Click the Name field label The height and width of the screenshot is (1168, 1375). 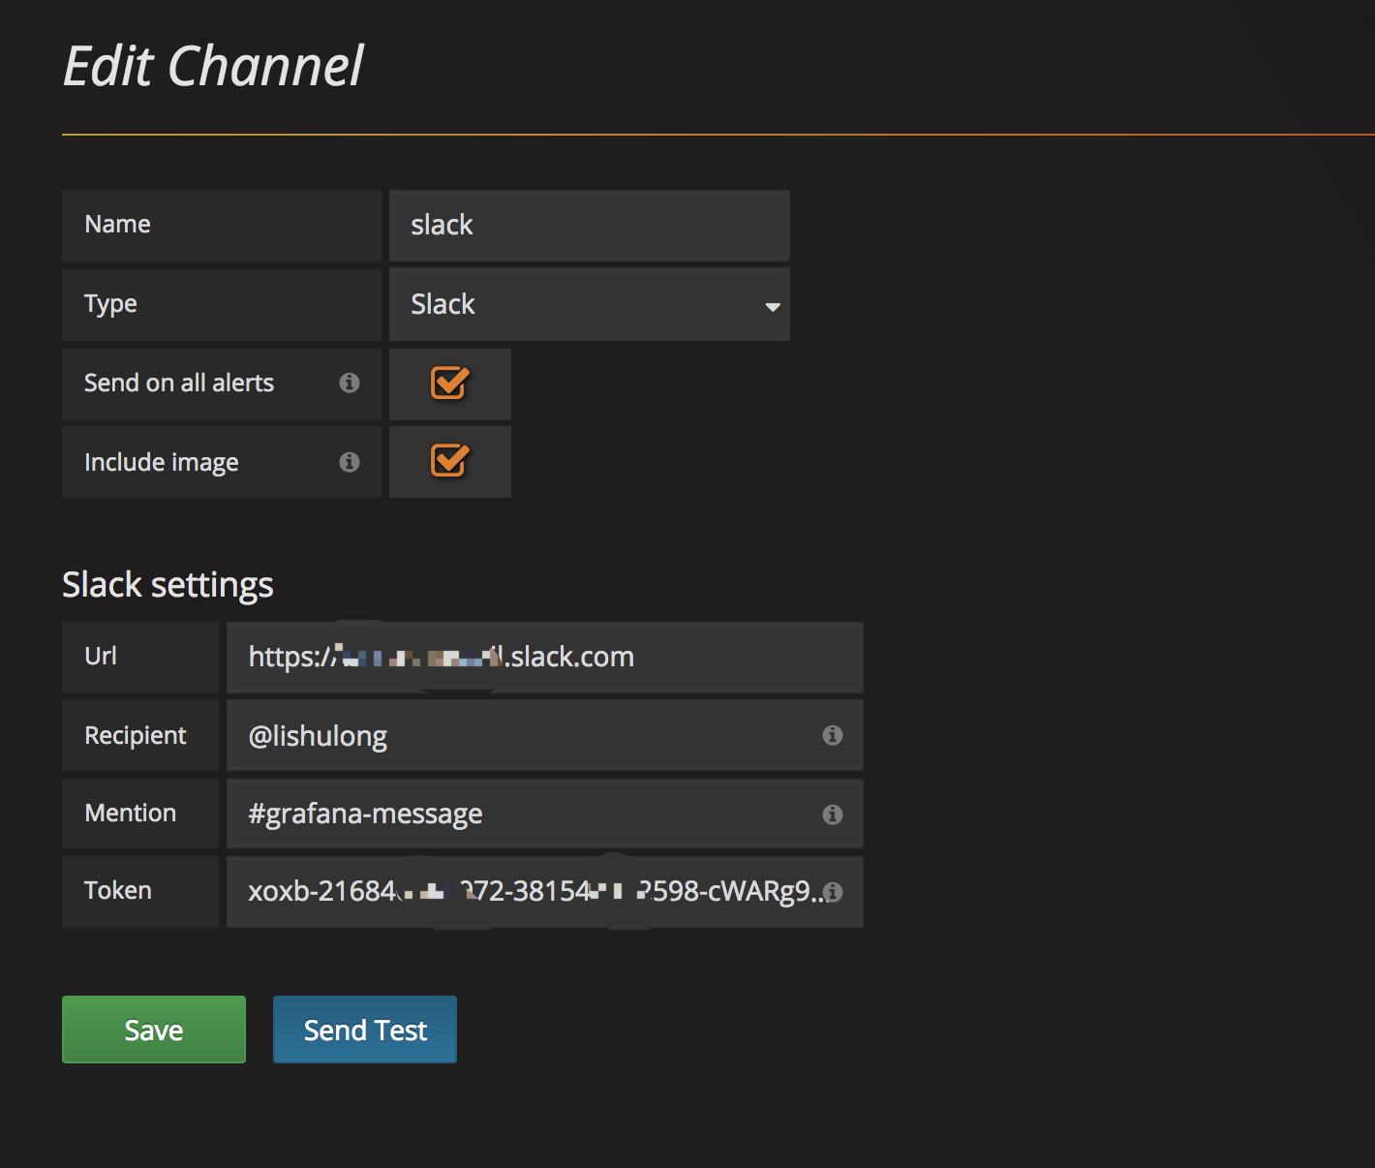tap(117, 225)
